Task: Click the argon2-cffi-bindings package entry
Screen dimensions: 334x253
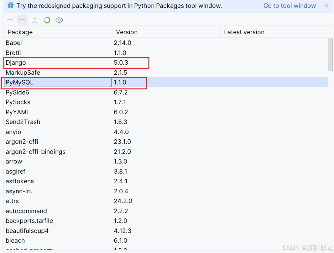Action: 35,152
